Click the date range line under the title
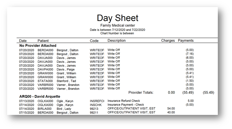The width and height of the screenshot is (232, 129). pos(118,30)
